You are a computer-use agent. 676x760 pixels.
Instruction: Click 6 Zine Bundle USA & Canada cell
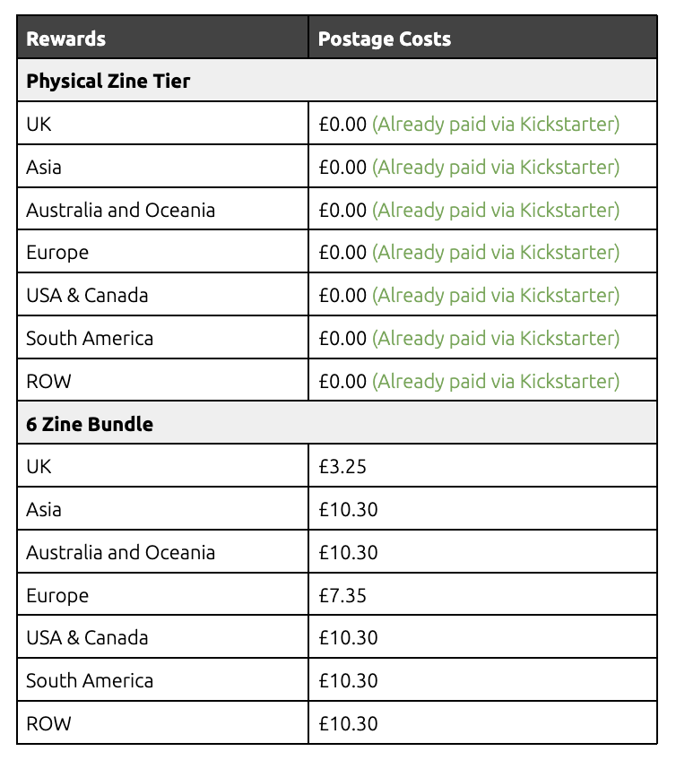(x=162, y=636)
